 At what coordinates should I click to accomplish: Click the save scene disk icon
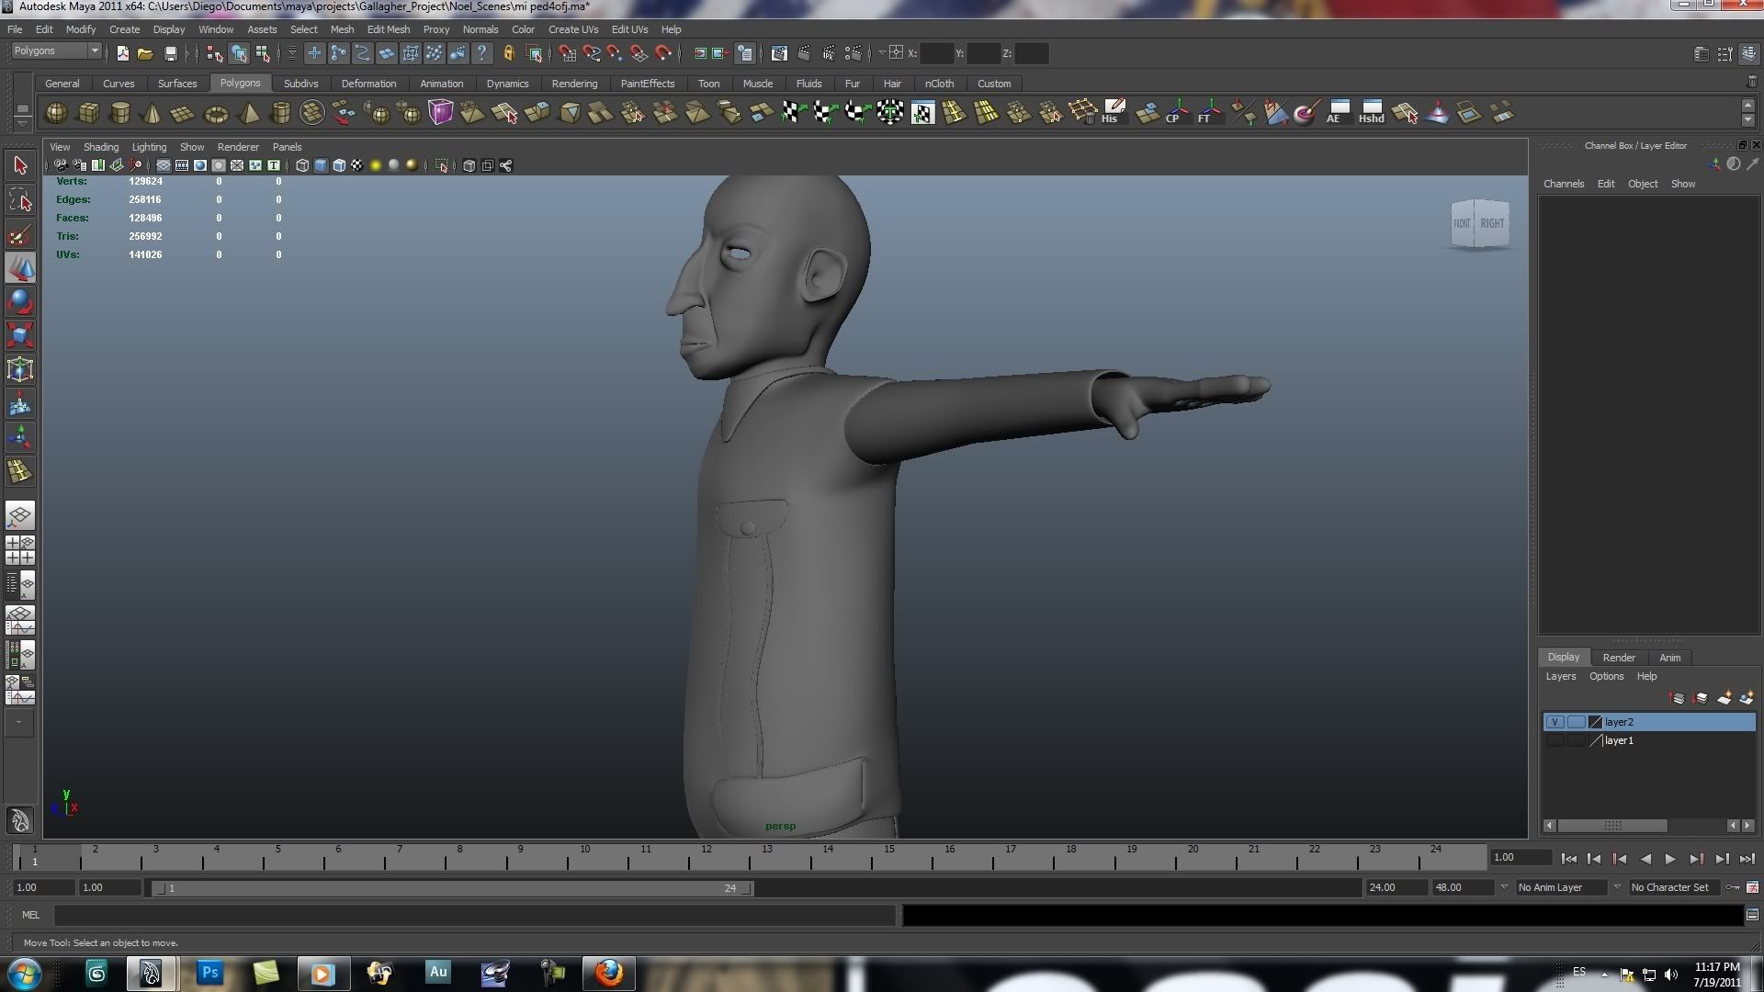170,53
